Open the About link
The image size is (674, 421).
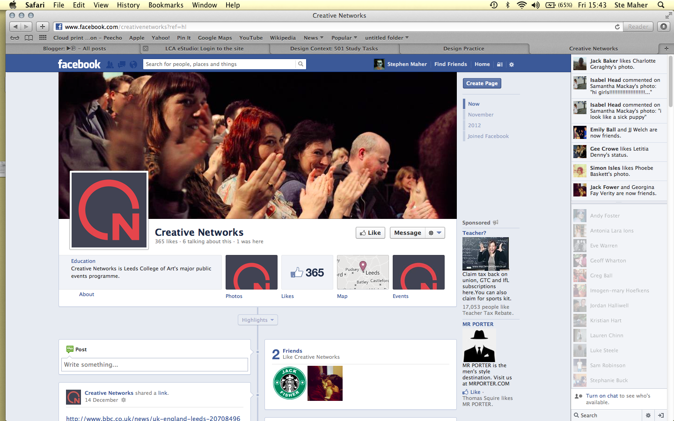87,294
